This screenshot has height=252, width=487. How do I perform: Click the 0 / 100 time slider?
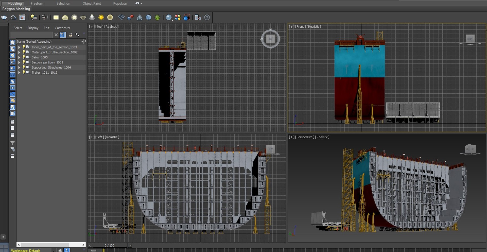coord(110,245)
